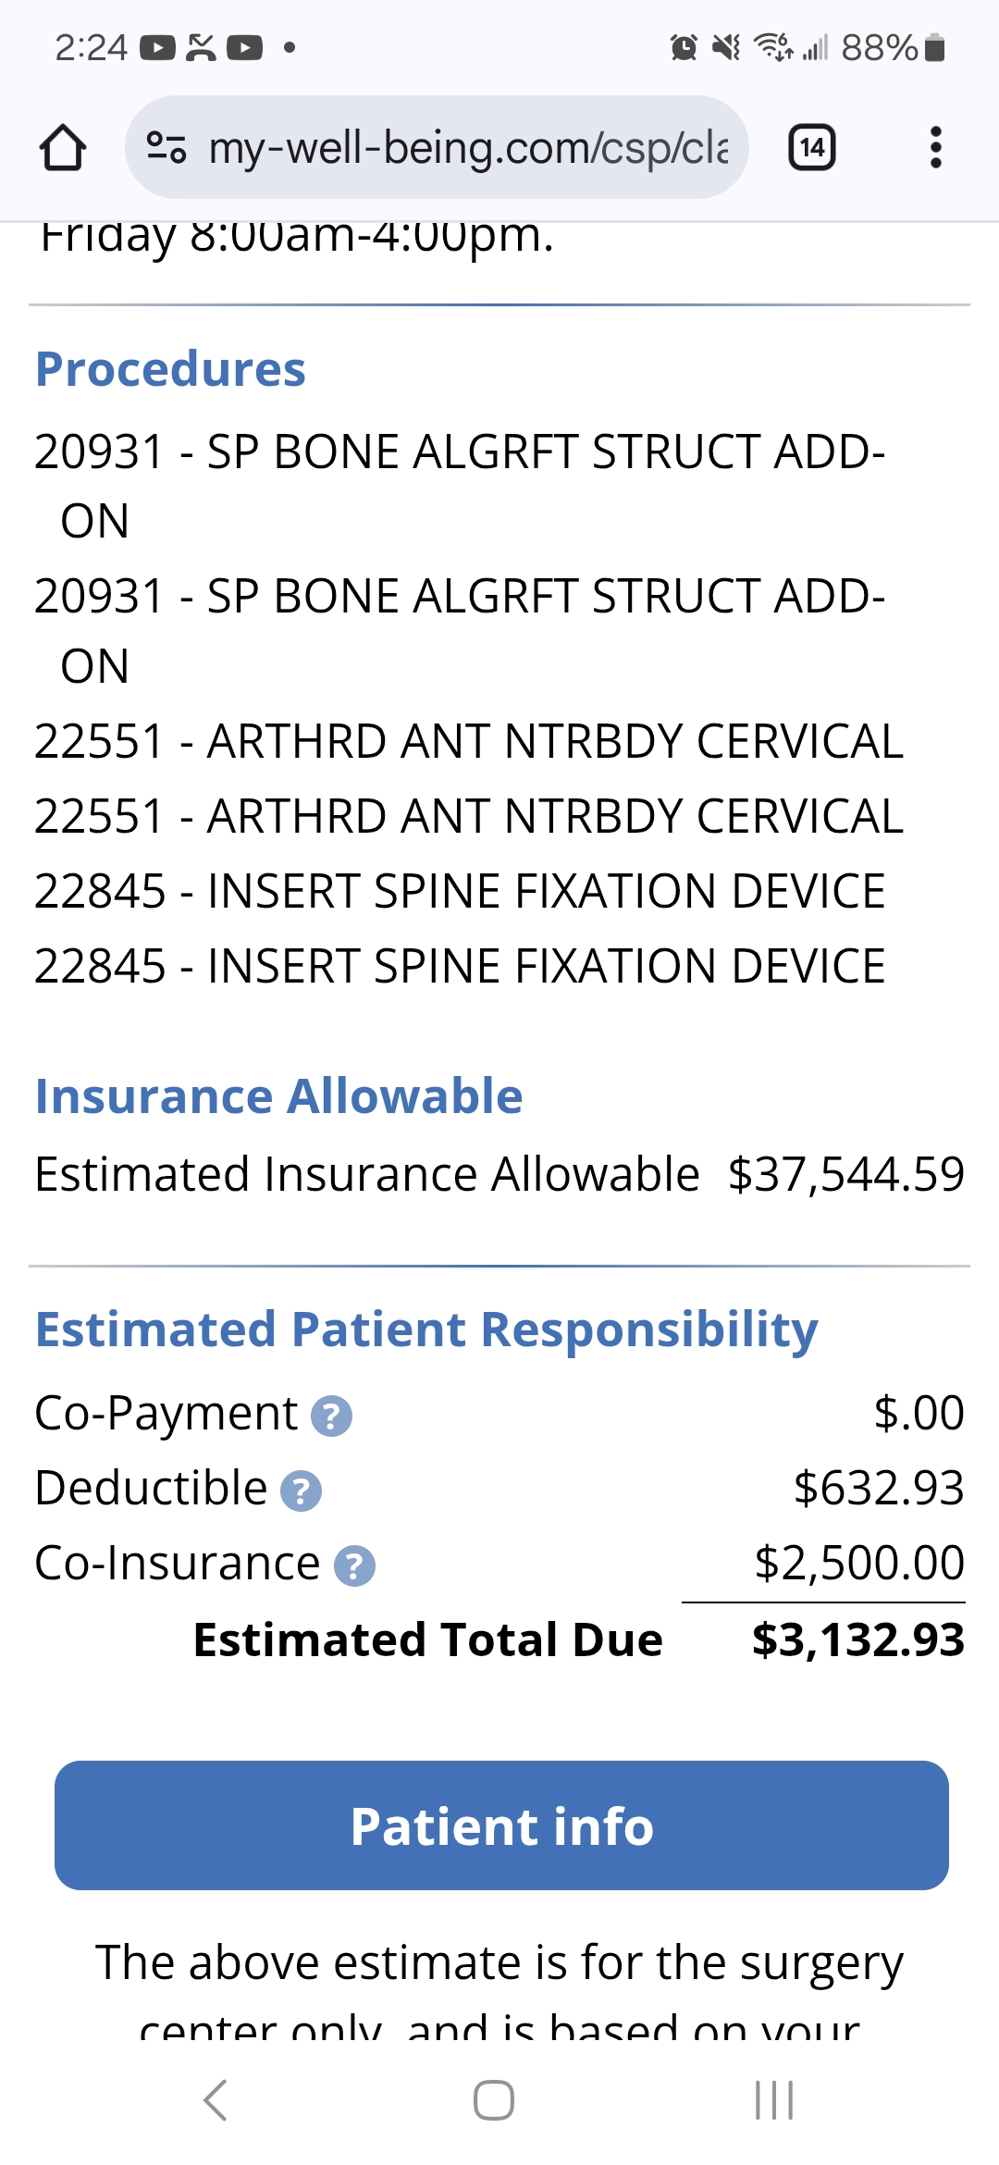Tap the Estimated Patient Responsibility heading
999x2165 pixels.
click(x=426, y=1330)
